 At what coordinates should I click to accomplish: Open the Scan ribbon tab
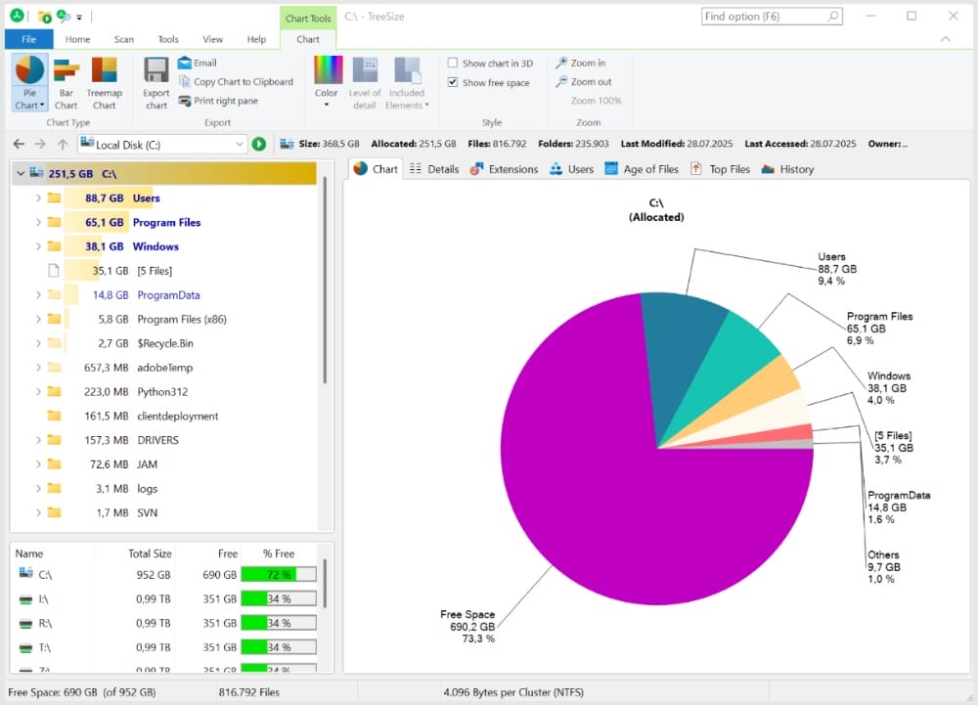point(123,39)
